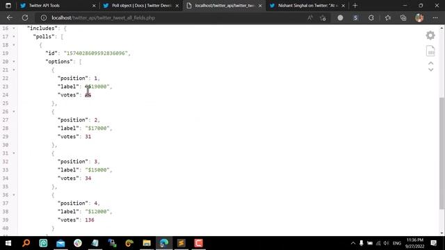Collapse the option object on line 31
The width and height of the screenshot is (445, 250).
(14, 153)
